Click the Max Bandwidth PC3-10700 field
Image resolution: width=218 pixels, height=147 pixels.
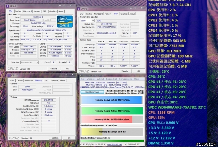tap(107, 27)
